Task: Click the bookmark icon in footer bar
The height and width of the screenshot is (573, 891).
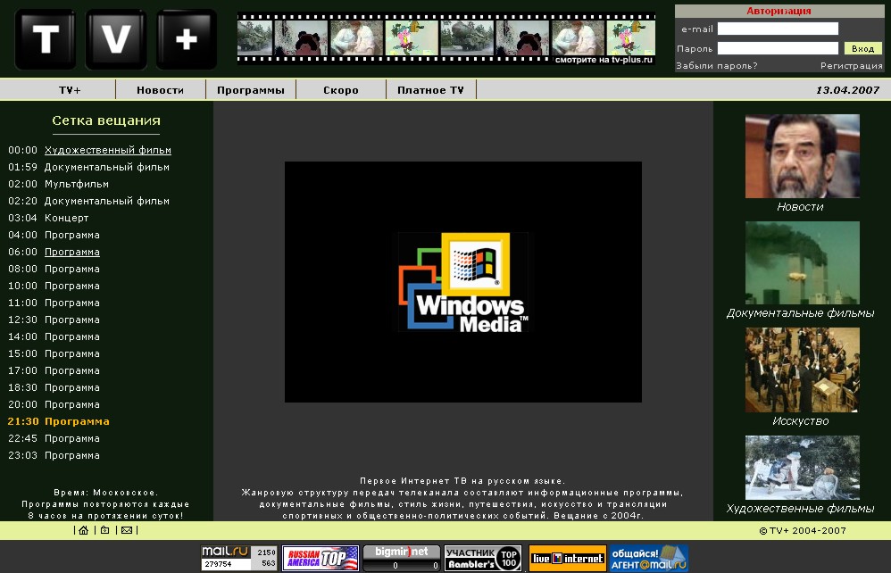Action: click(x=105, y=530)
